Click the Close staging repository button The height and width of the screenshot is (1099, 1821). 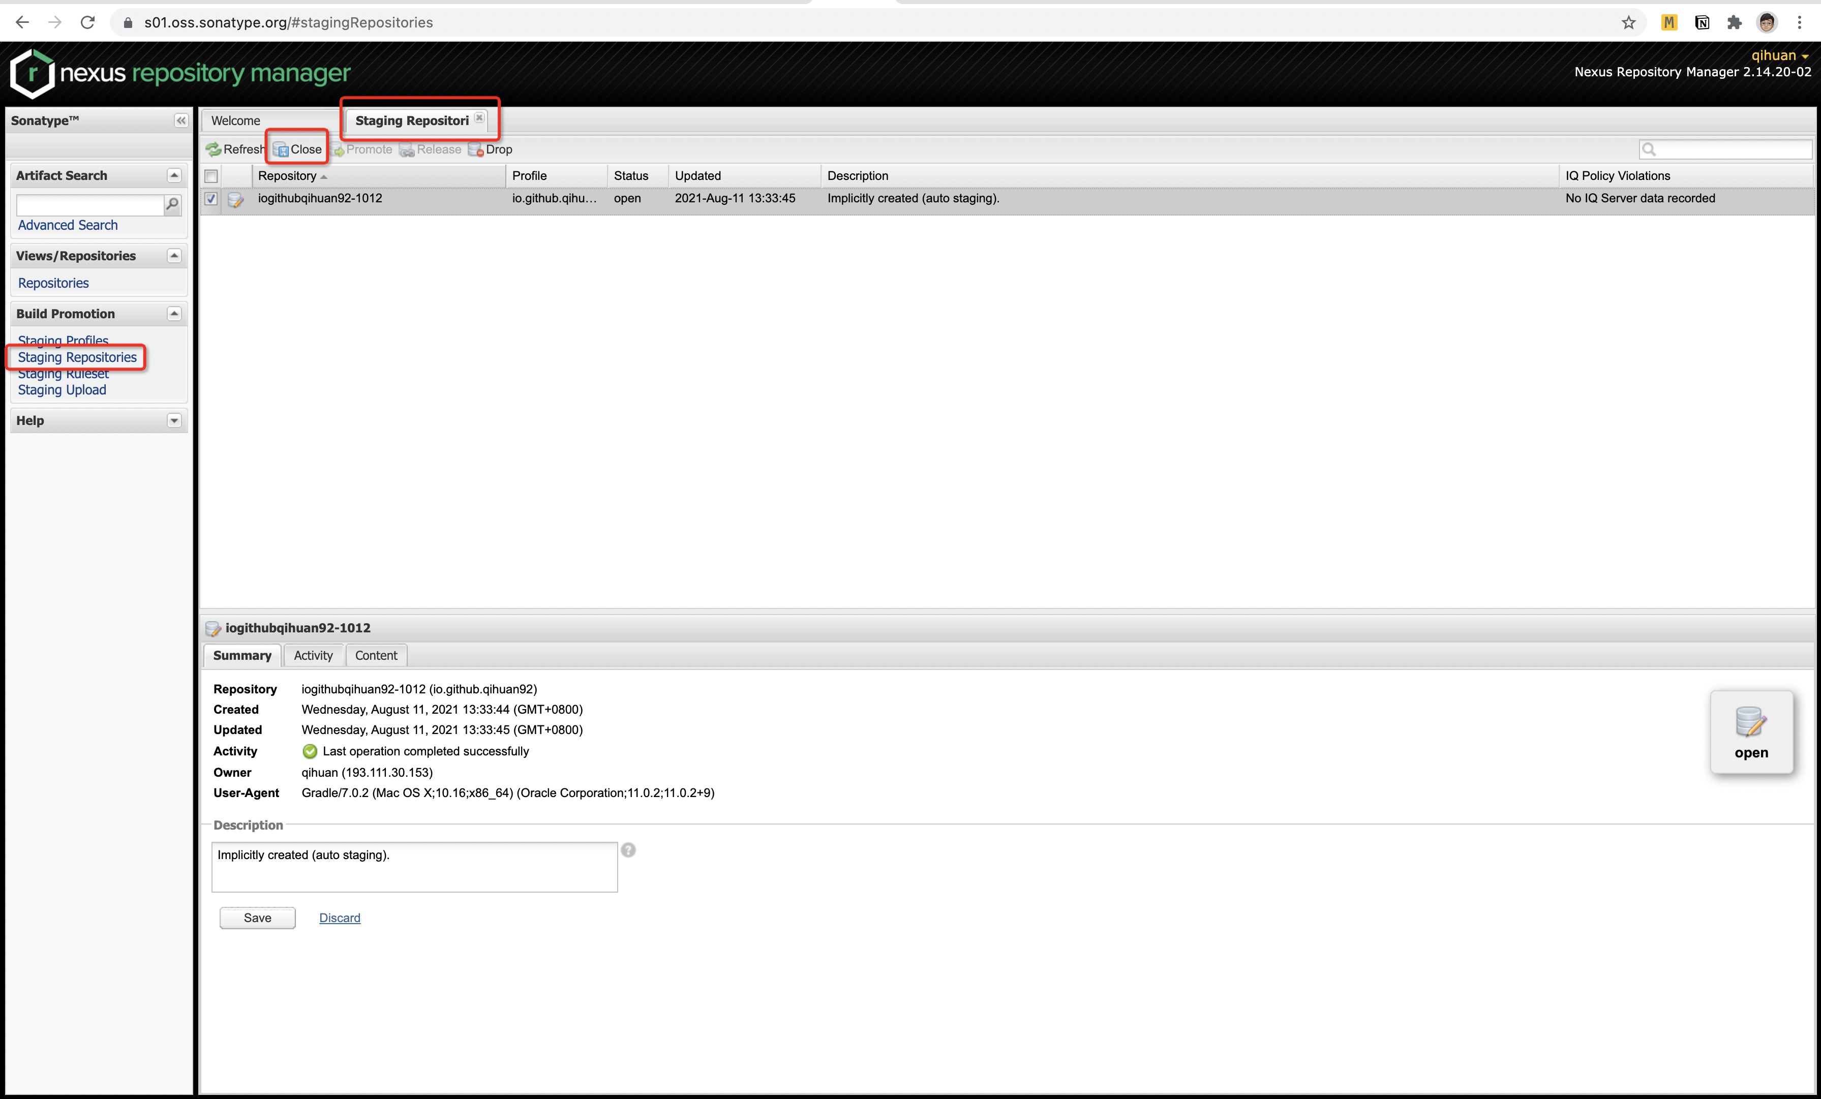pyautogui.click(x=298, y=149)
